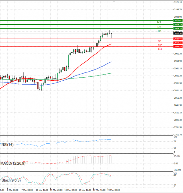Screen dimensions: 183x193
Task: Click the 2761.70 price axis value
Action: coord(178,135)
